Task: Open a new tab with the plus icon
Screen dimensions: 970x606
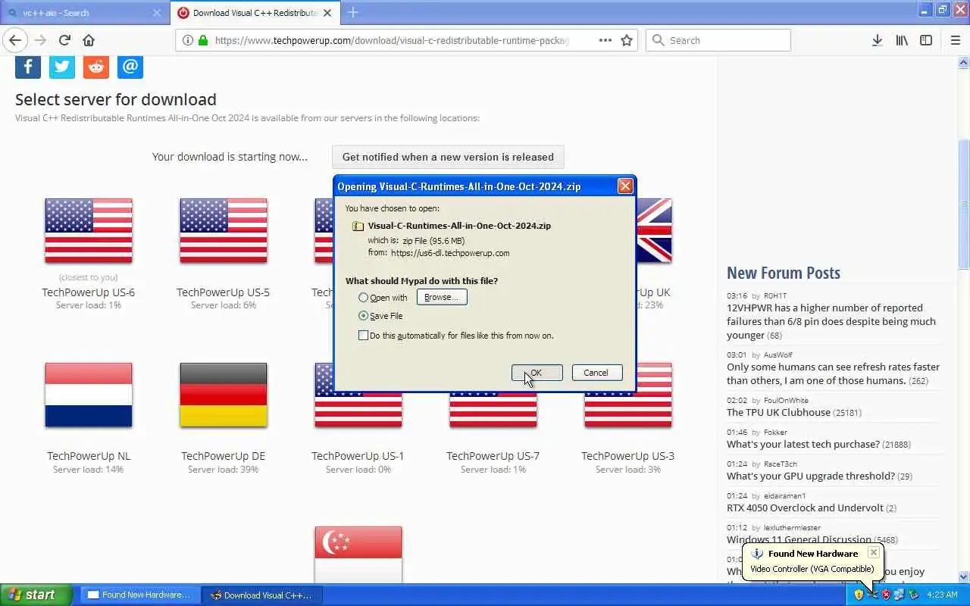Action: pos(353,12)
